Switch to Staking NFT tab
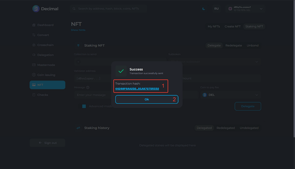This screenshot has height=169, width=295. click(x=254, y=26)
